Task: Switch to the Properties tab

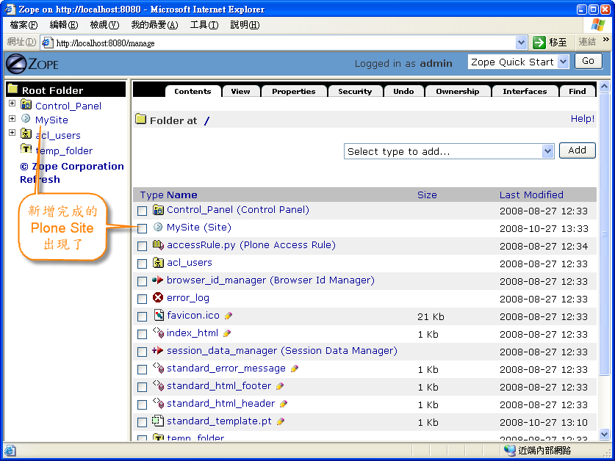Action: coord(294,91)
